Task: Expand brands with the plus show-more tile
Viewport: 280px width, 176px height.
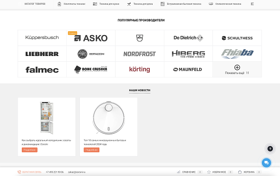Action: [237, 69]
